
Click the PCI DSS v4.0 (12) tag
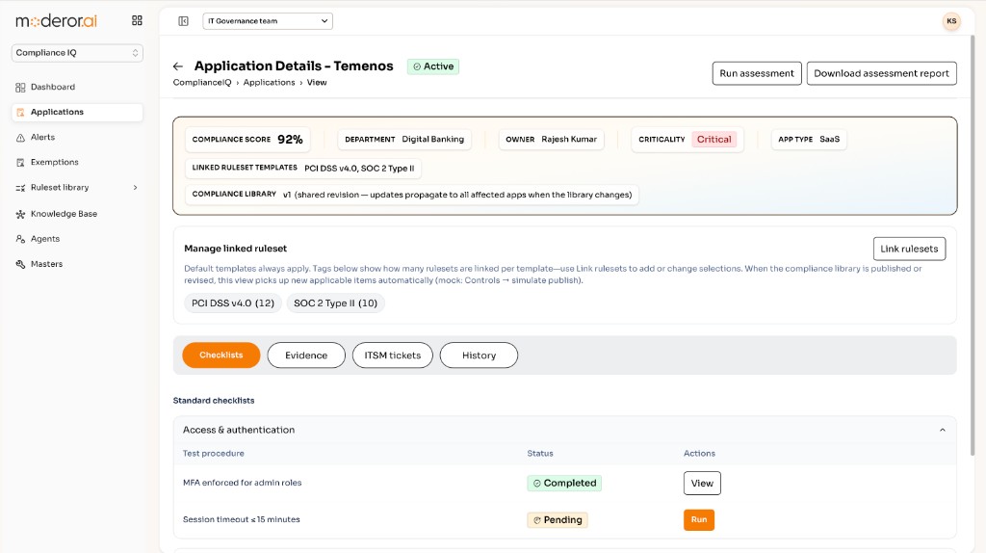point(233,303)
